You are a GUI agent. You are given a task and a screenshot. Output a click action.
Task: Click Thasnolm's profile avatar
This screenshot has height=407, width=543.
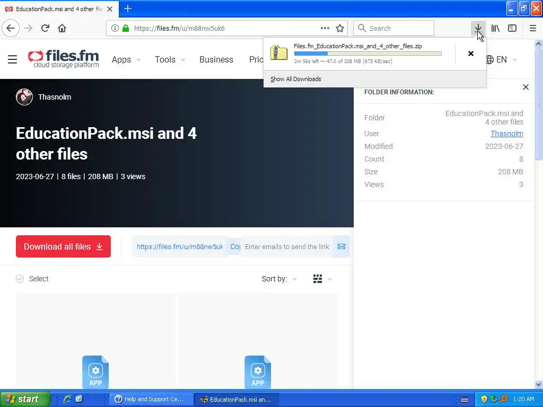[x=24, y=97]
